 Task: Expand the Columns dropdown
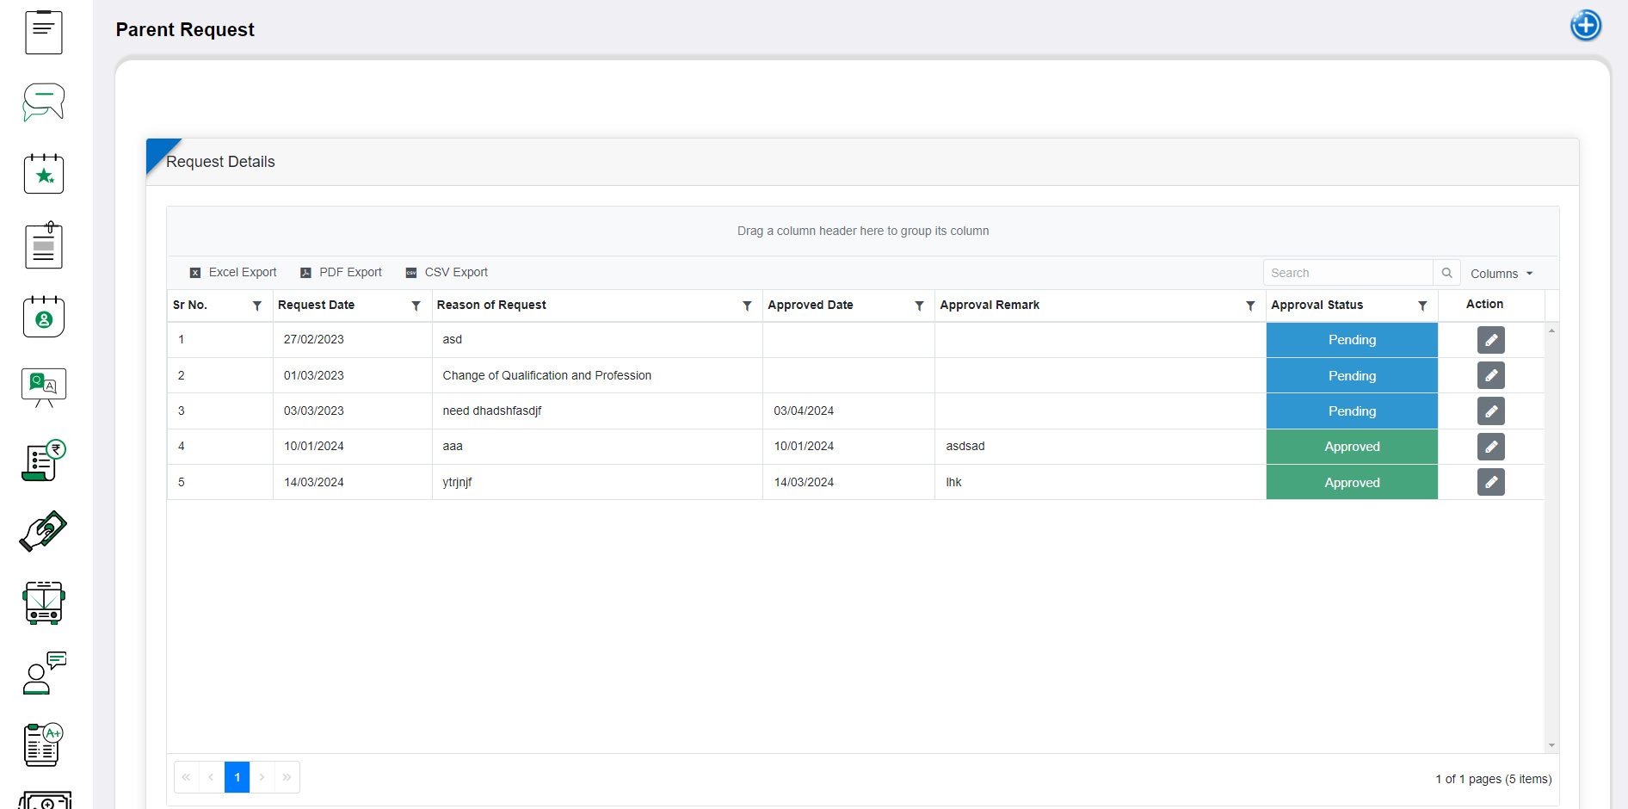[x=1502, y=274]
